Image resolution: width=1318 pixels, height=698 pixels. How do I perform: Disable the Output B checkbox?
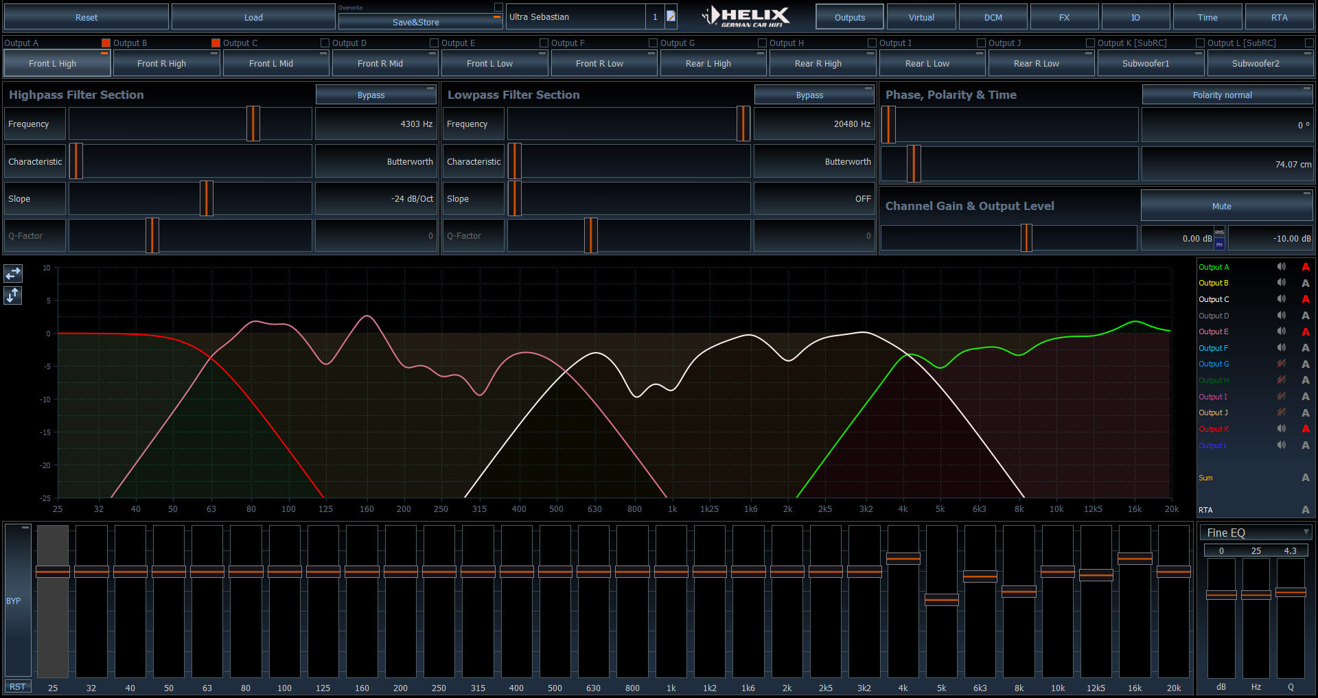pyautogui.click(x=105, y=43)
